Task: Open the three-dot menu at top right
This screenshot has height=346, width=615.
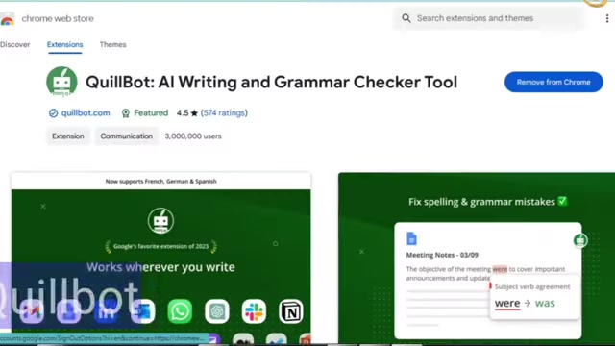Action: 607,18
